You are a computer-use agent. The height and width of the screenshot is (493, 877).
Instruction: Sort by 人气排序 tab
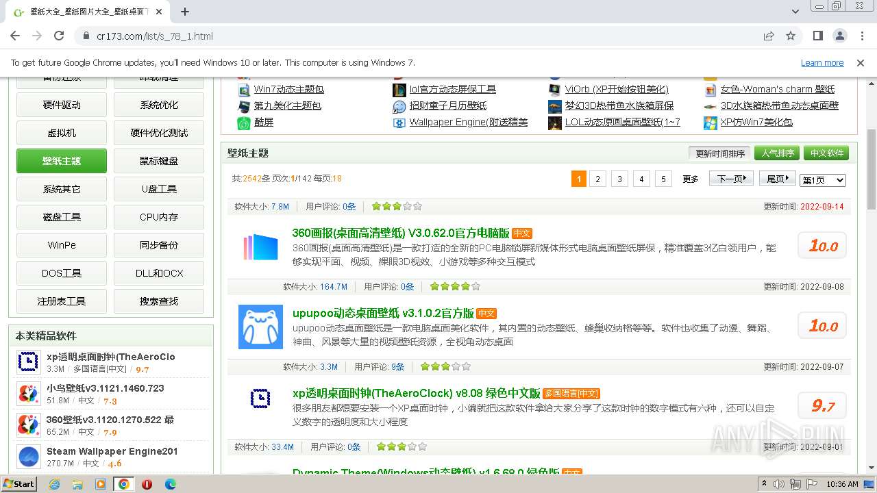pyautogui.click(x=778, y=153)
